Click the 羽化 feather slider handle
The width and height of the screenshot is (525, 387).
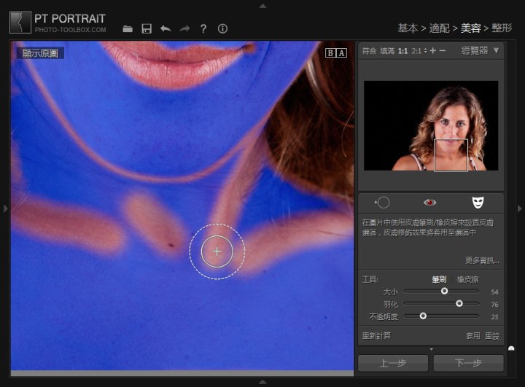459,303
